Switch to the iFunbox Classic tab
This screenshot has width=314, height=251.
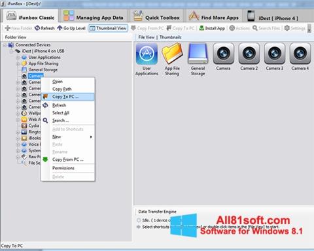click(30, 16)
